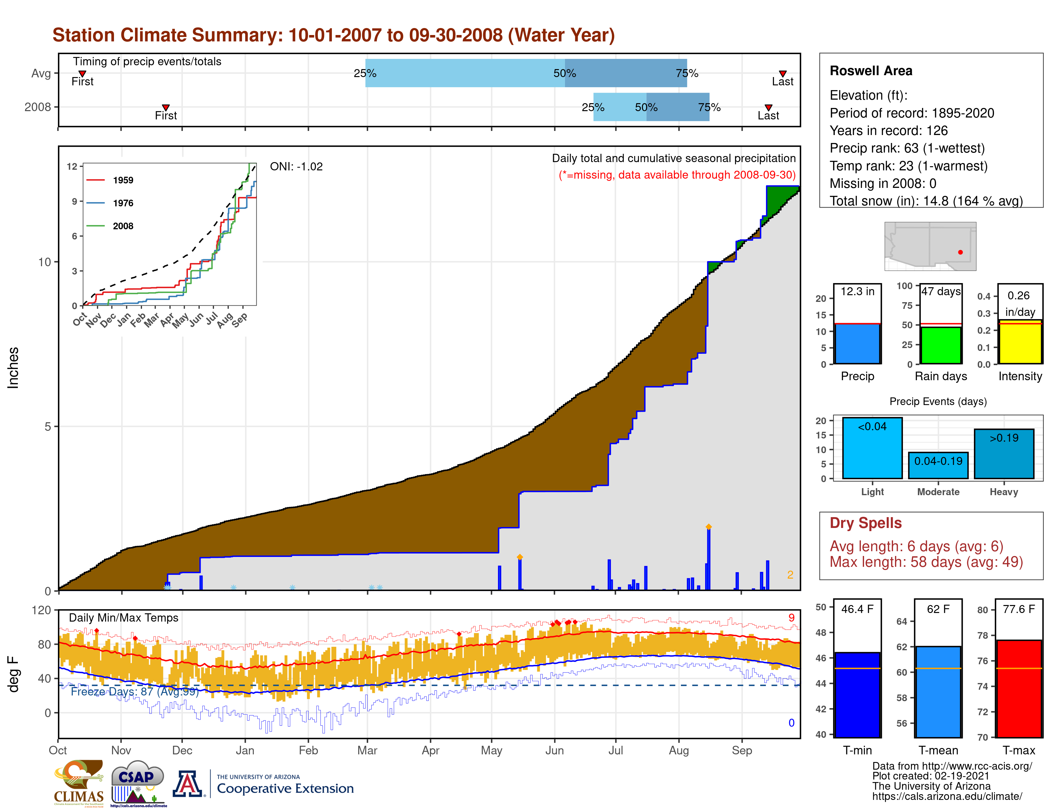Click the green Rain days bar
1051x812 pixels.
941,345
